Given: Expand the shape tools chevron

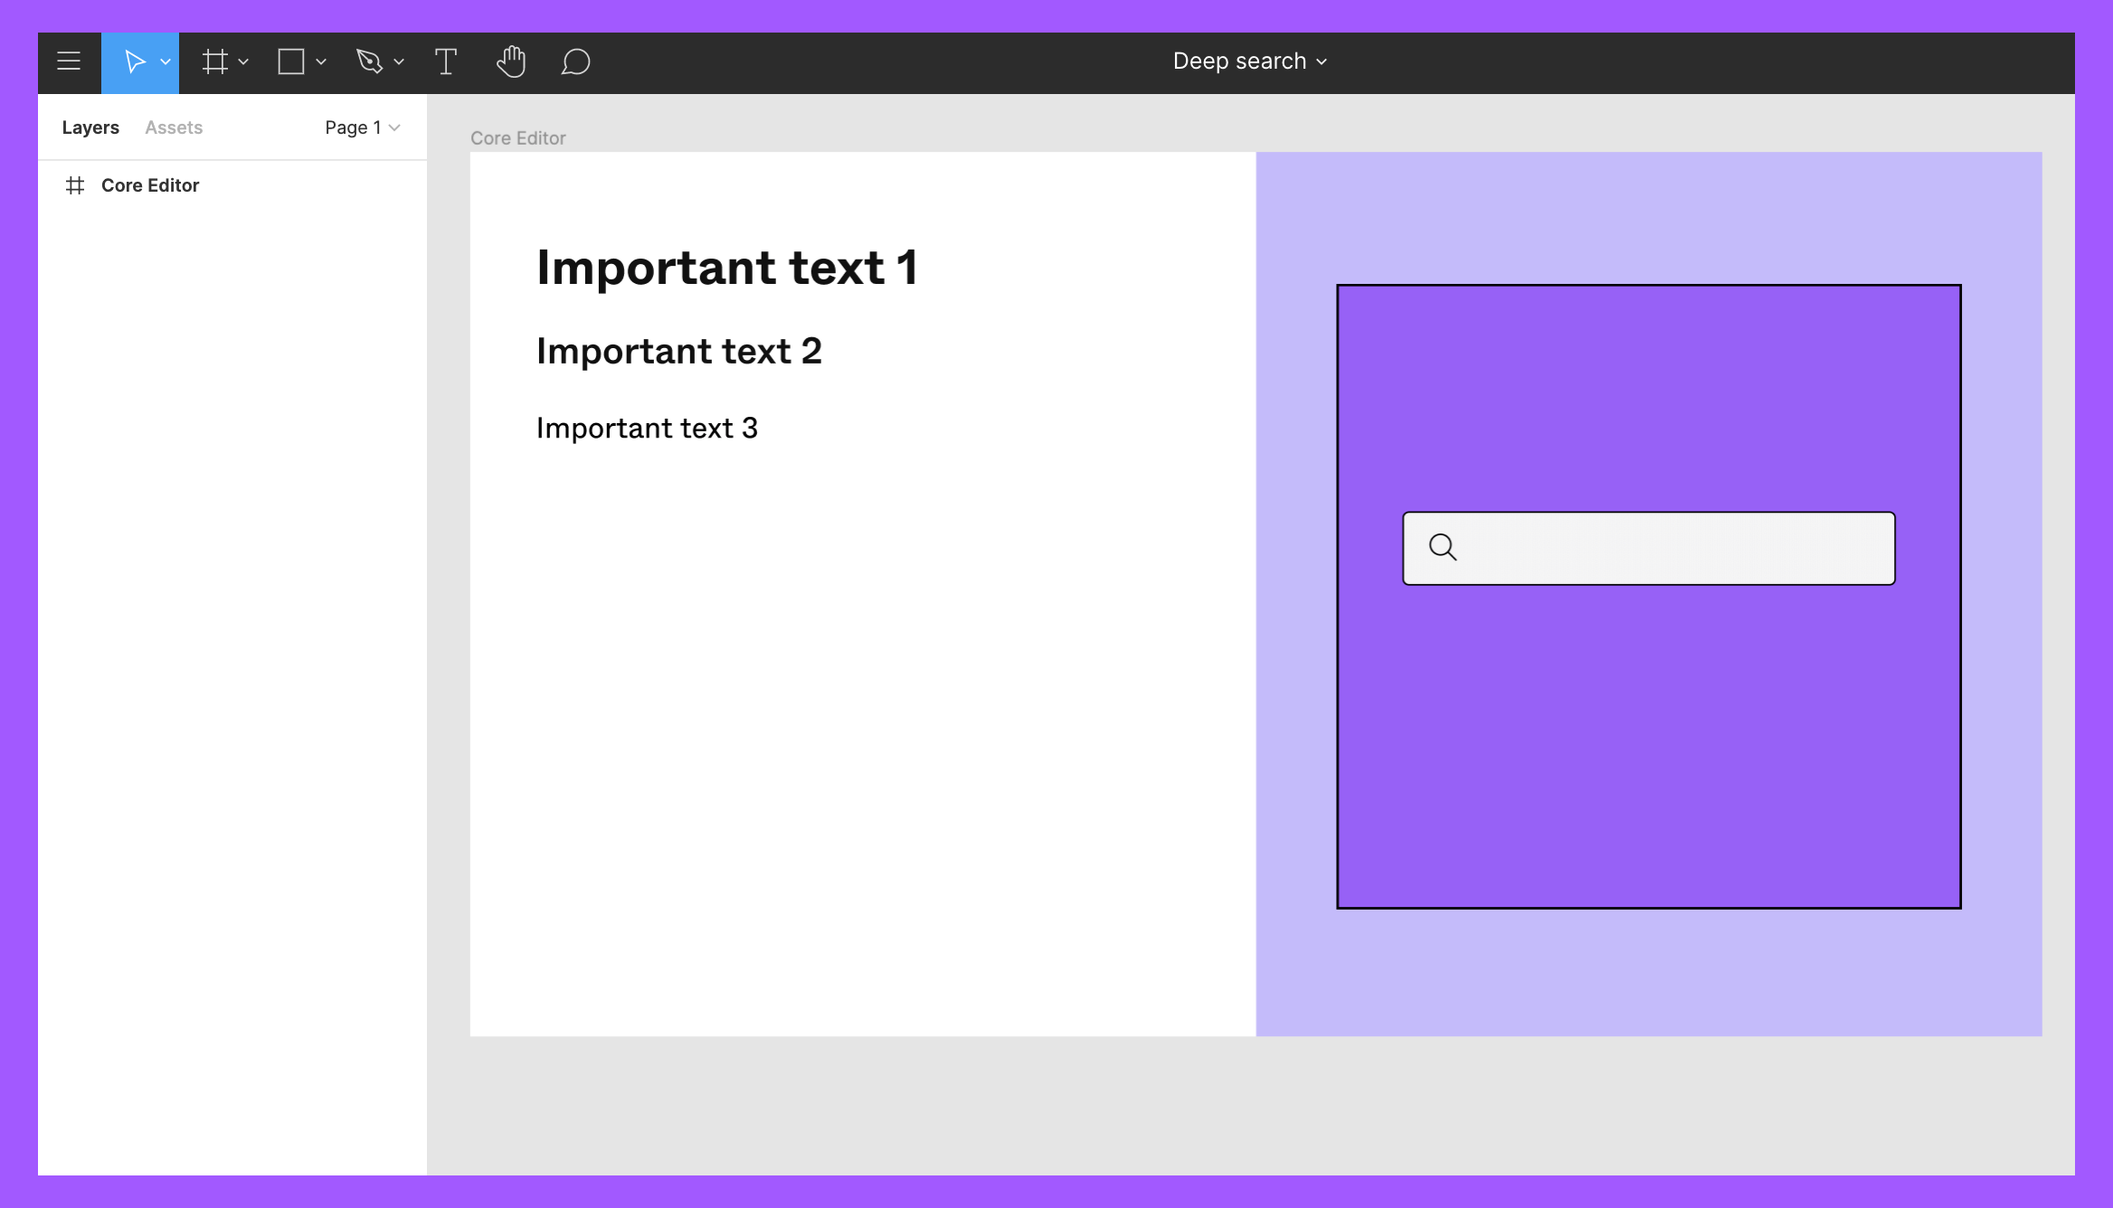Looking at the screenshot, I should 321,61.
